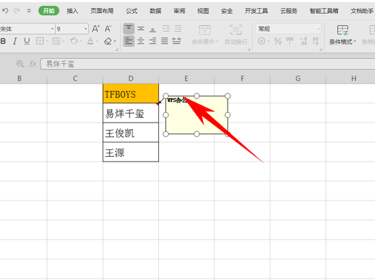Select center horizontal alignment
This screenshot has width=375, height=280.
141,41
